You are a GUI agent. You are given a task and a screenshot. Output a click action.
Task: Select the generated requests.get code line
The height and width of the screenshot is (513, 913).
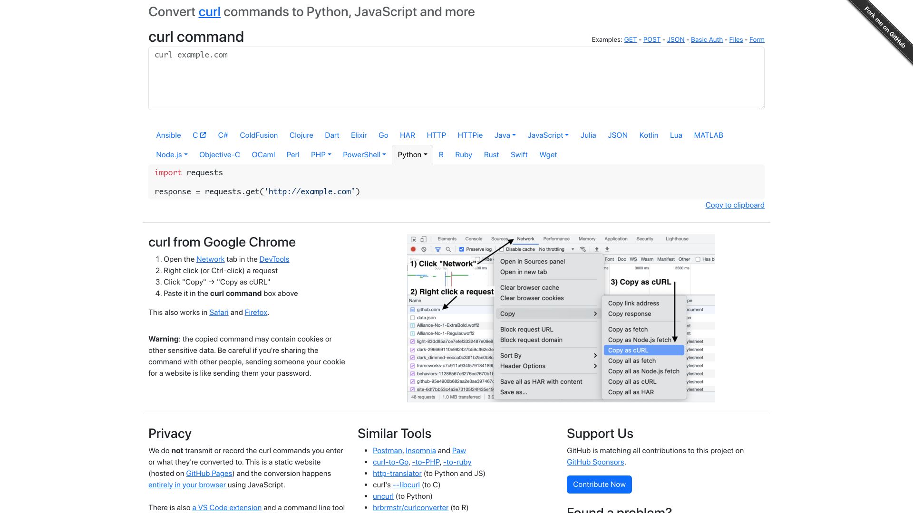pyautogui.click(x=257, y=192)
